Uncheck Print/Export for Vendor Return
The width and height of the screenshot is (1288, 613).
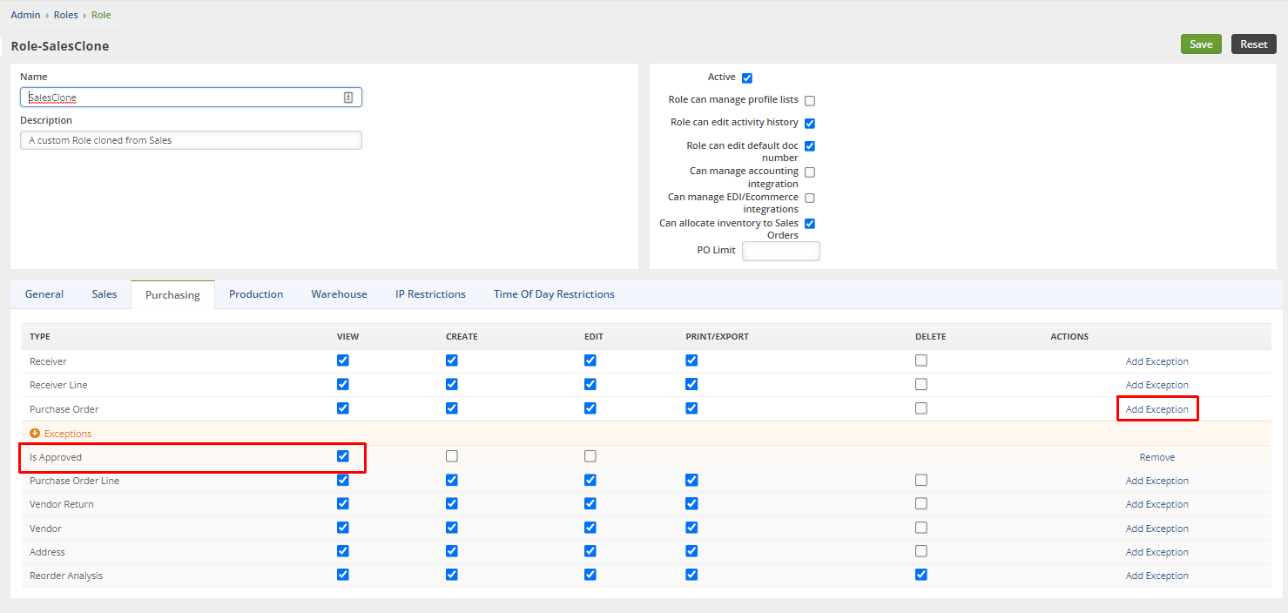pyautogui.click(x=691, y=503)
